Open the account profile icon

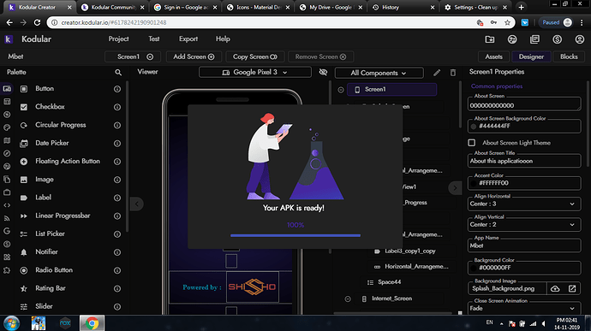tap(579, 39)
